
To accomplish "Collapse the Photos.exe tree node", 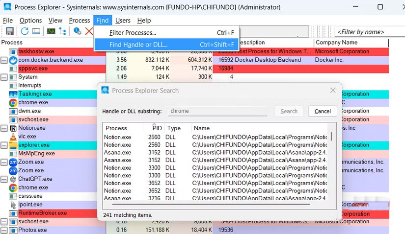I will (x=4, y=230).
